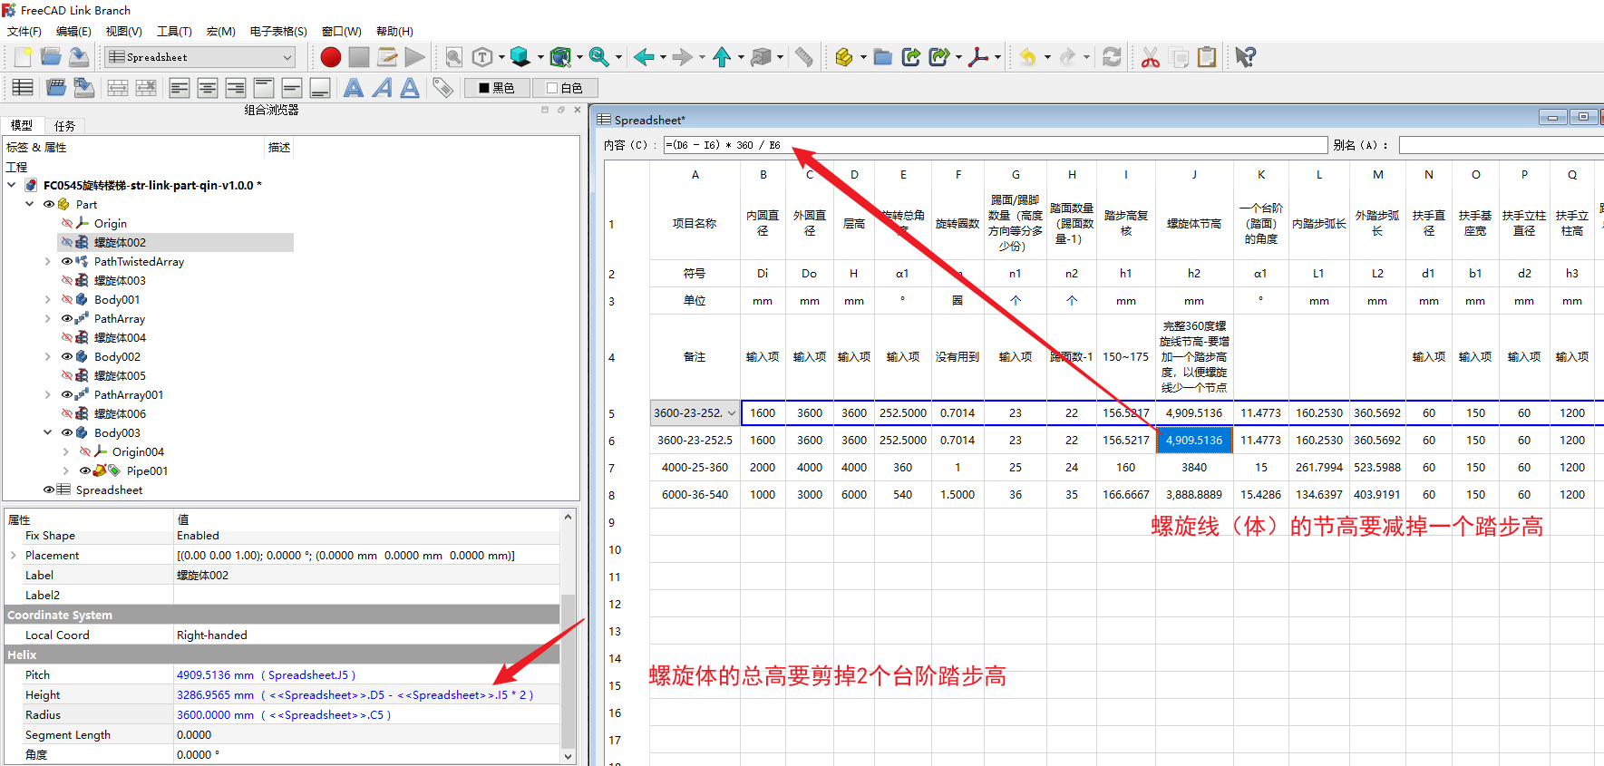The image size is (1604, 766).
Task: Toggle visibility eye of PathTwistedArray
Action: 67,261
